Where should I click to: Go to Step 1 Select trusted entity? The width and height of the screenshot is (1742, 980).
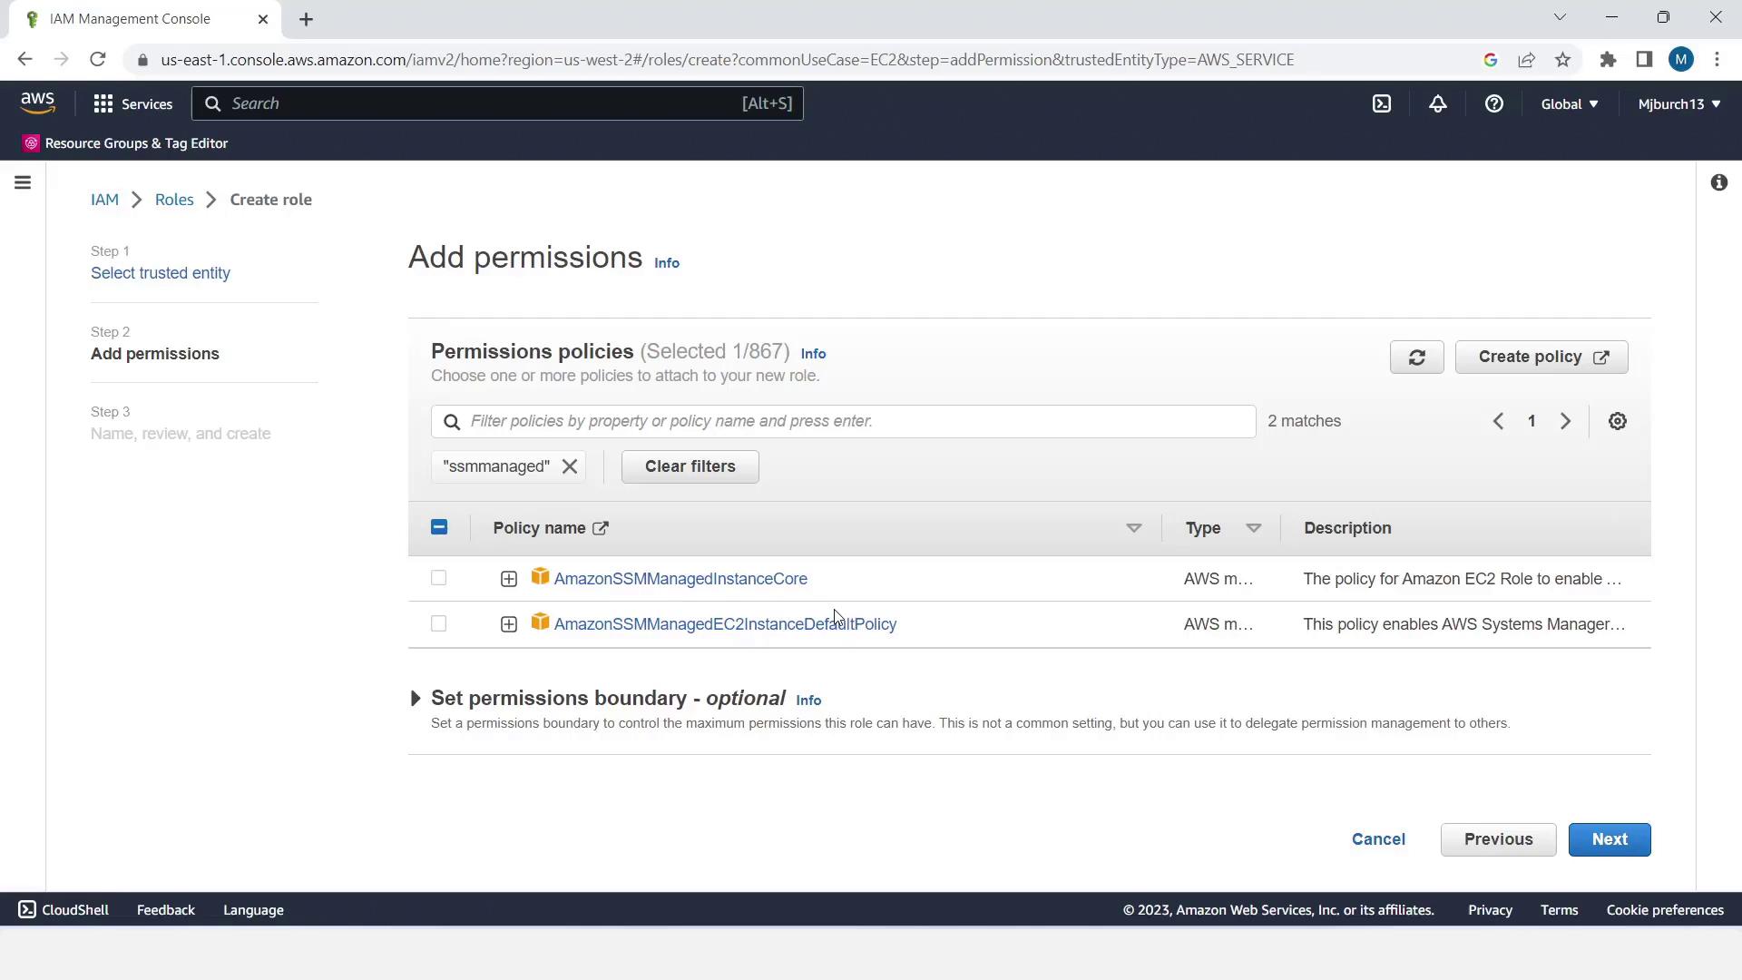point(160,273)
